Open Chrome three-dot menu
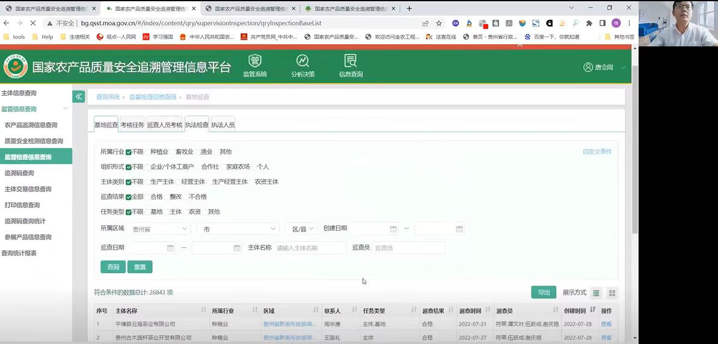718x344 pixels. click(x=630, y=23)
